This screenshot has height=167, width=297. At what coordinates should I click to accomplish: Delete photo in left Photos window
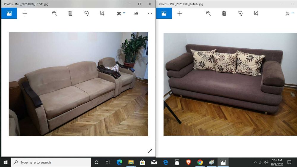(70, 13)
